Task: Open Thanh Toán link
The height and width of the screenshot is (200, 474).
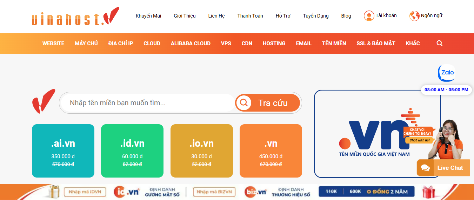Action: click(x=250, y=16)
